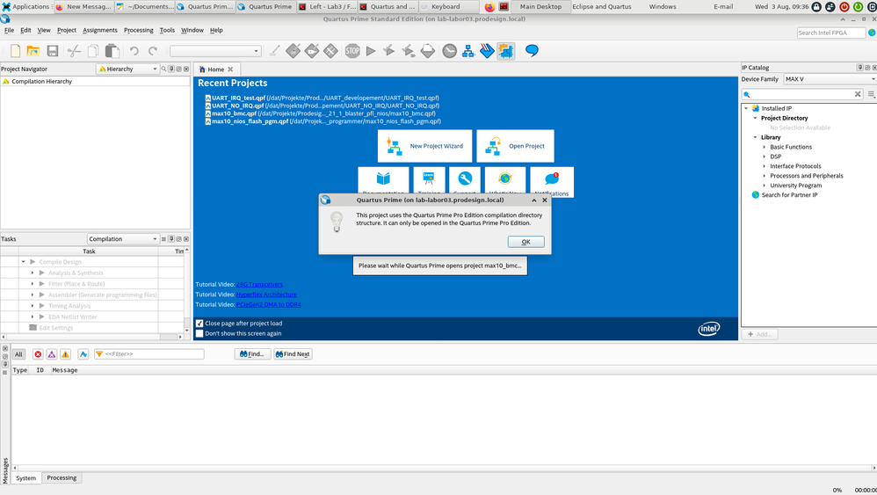Click the Search Intel FPGA field

point(831,33)
